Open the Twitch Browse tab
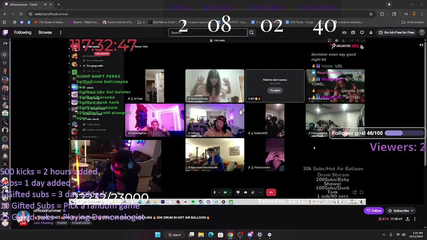 click(x=45, y=32)
